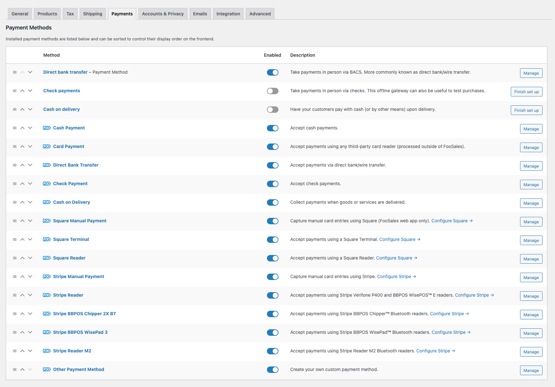
Task: Move Cash on delivery down with chevron
Action: coord(30,109)
